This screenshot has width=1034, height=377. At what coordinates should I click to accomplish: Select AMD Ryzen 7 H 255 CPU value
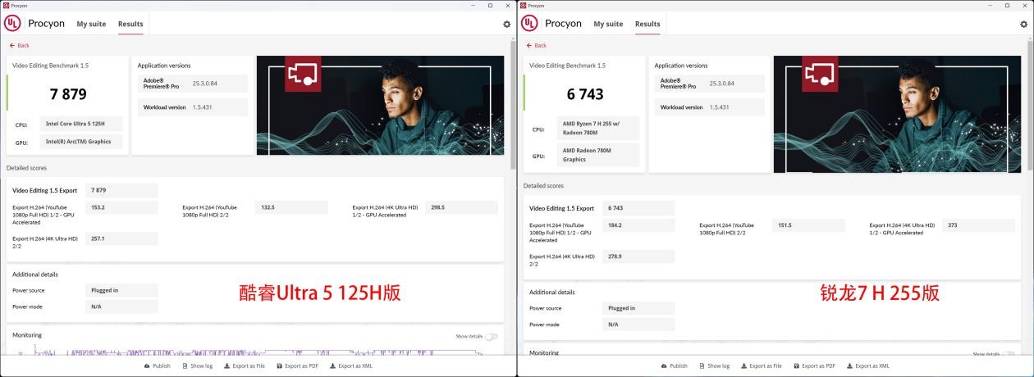coord(599,128)
